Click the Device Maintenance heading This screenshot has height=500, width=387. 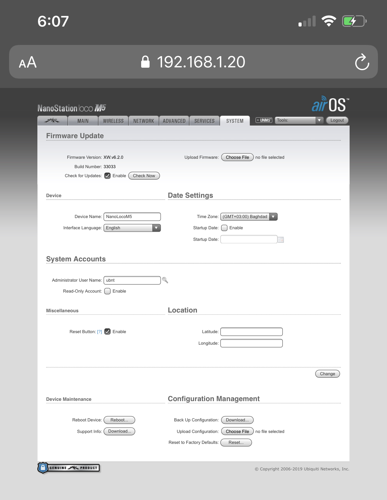69,399
